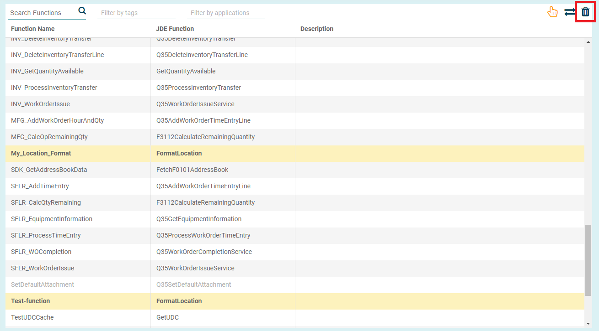The image size is (599, 331).
Task: Open the Filter by tags field
Action: 136,13
